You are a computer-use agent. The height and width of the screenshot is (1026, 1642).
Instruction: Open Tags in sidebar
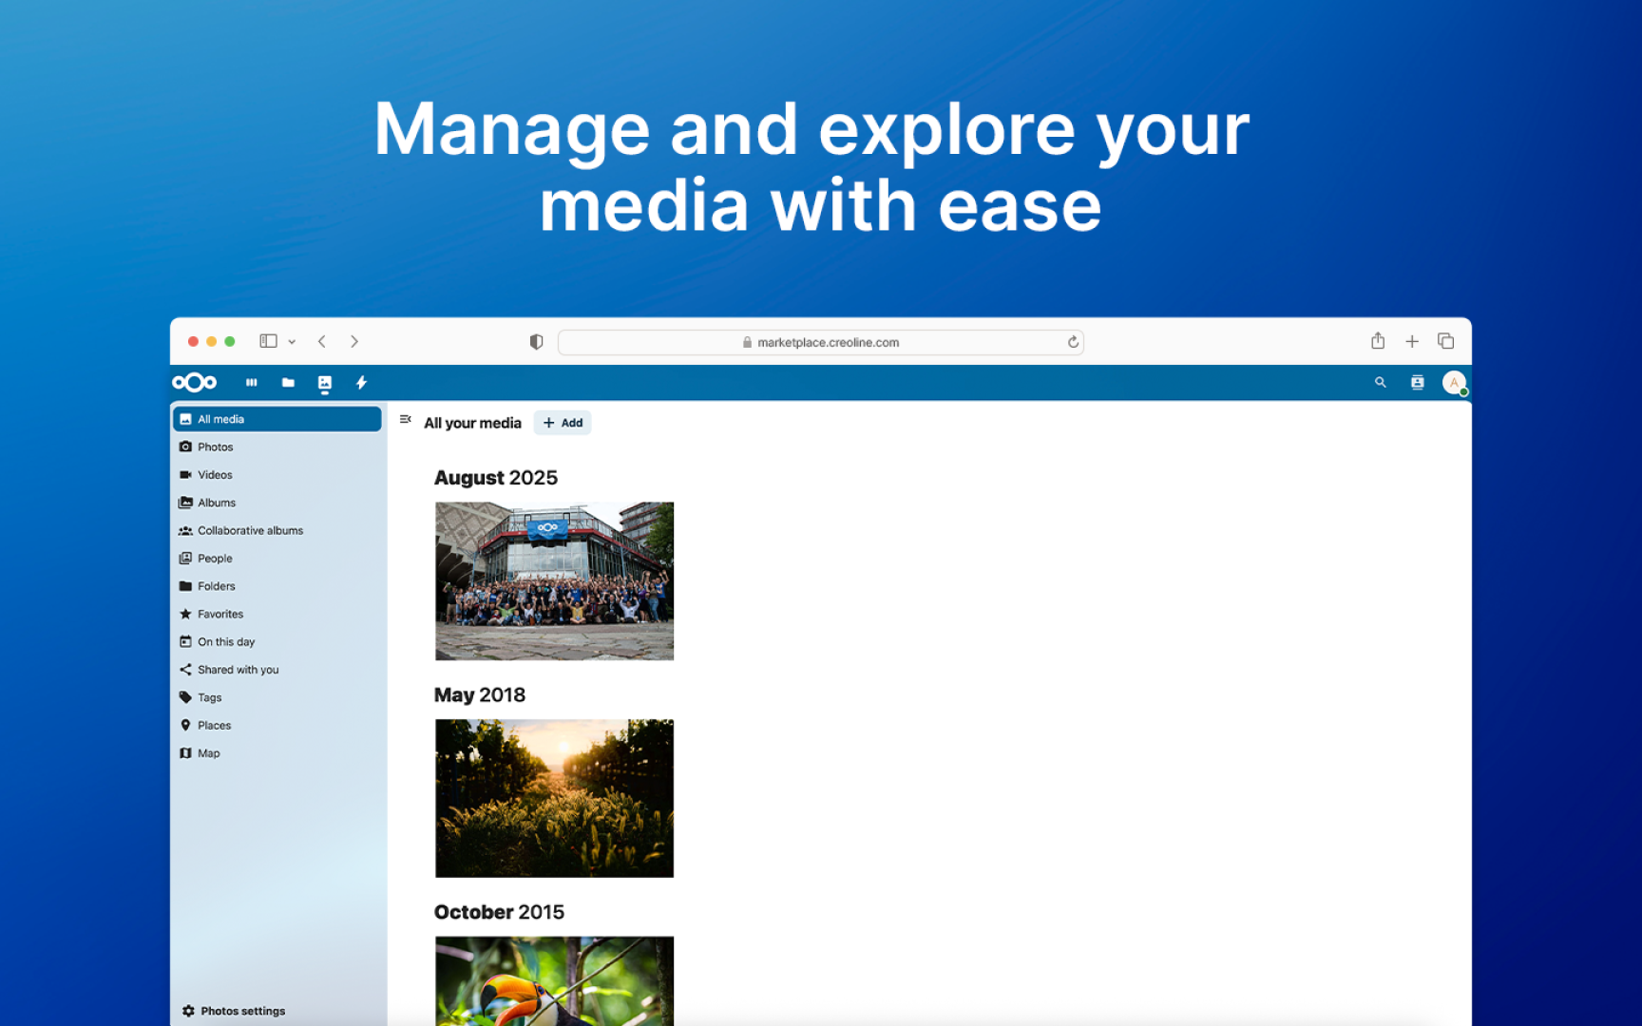(x=277, y=697)
